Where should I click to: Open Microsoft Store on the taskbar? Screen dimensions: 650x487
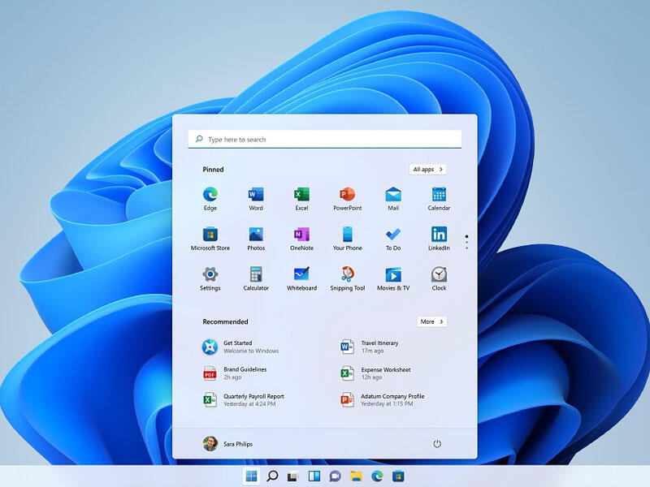click(398, 476)
